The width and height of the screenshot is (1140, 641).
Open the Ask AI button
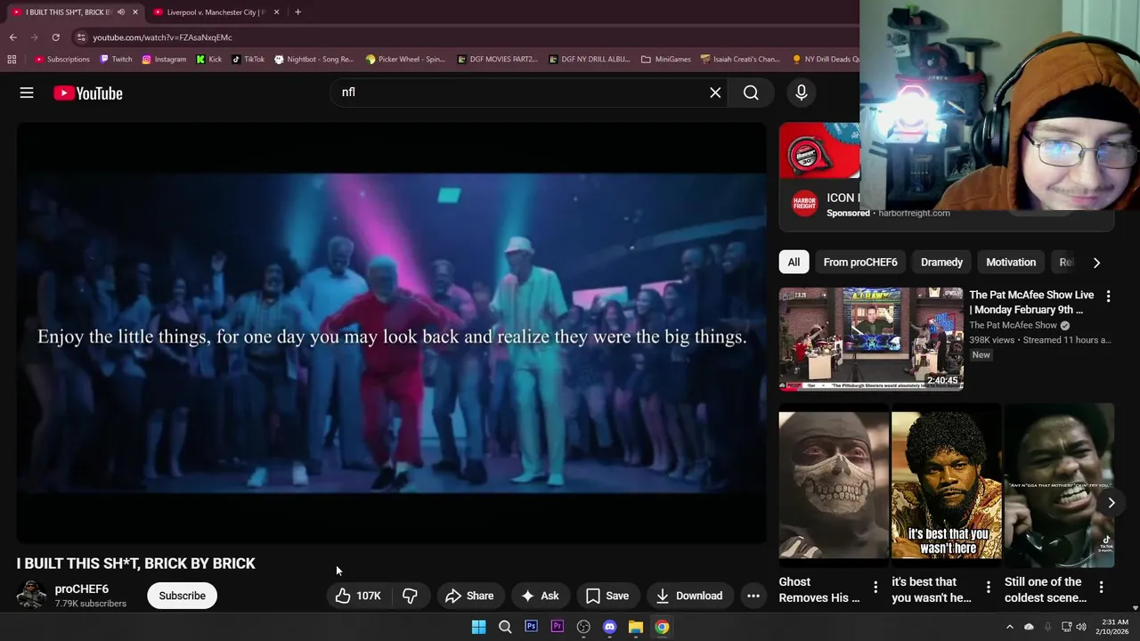(x=540, y=596)
